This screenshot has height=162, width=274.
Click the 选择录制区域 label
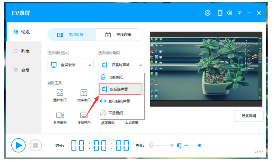click(x=58, y=53)
